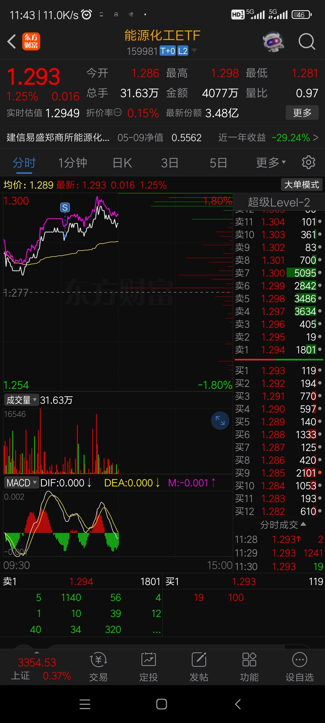
Task: Tap the 11:28 trade record
Action: (279, 539)
